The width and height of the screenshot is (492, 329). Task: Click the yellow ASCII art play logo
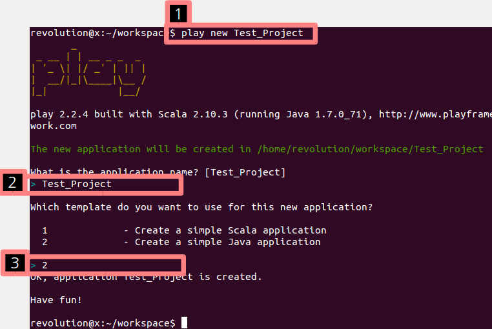click(x=88, y=72)
